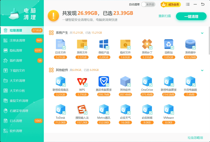Select the 必应天气 app icon
The image size is (210, 142).
click(x=125, y=109)
